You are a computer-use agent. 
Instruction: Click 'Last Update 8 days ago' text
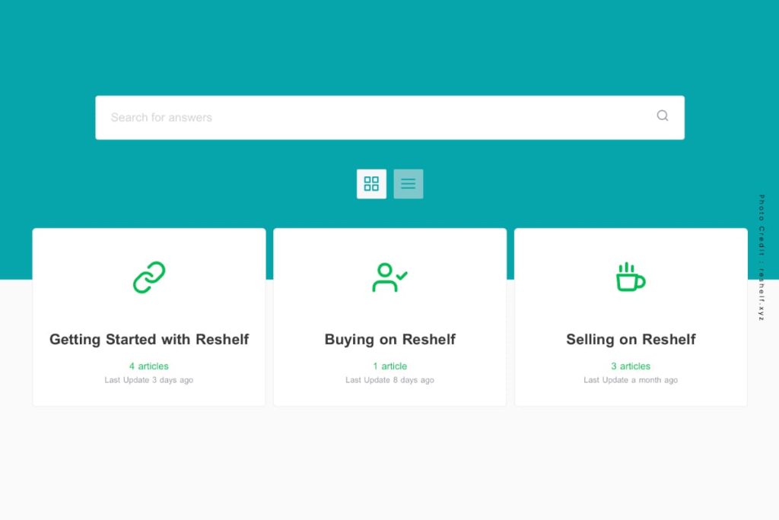[390, 380]
